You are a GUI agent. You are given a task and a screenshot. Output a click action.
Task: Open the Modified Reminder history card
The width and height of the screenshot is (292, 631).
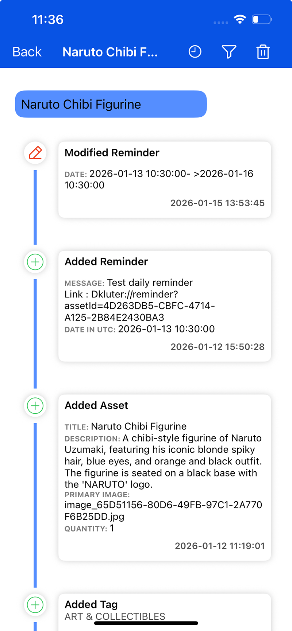164,180
